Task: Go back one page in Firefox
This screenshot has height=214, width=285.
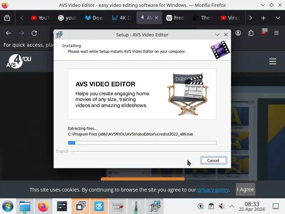Action: [9, 33]
